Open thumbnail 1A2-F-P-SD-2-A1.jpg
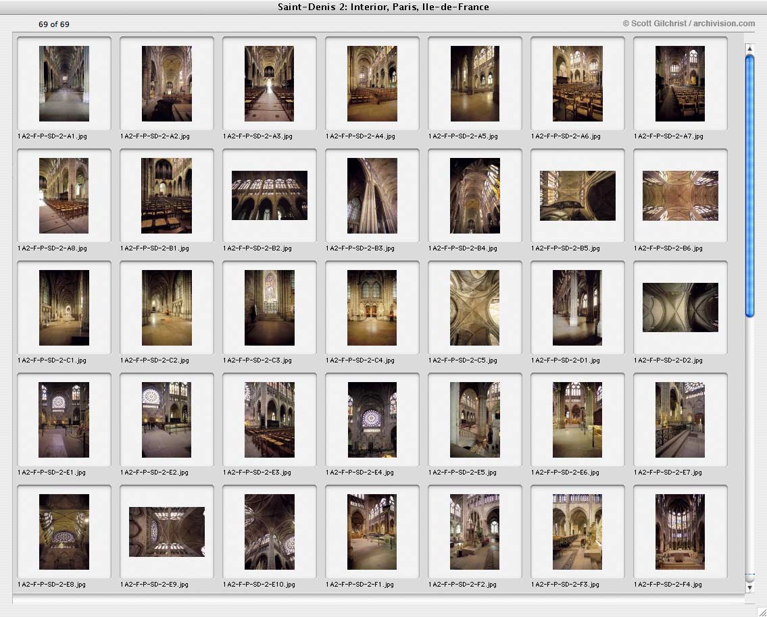The width and height of the screenshot is (767, 617). tap(64, 84)
